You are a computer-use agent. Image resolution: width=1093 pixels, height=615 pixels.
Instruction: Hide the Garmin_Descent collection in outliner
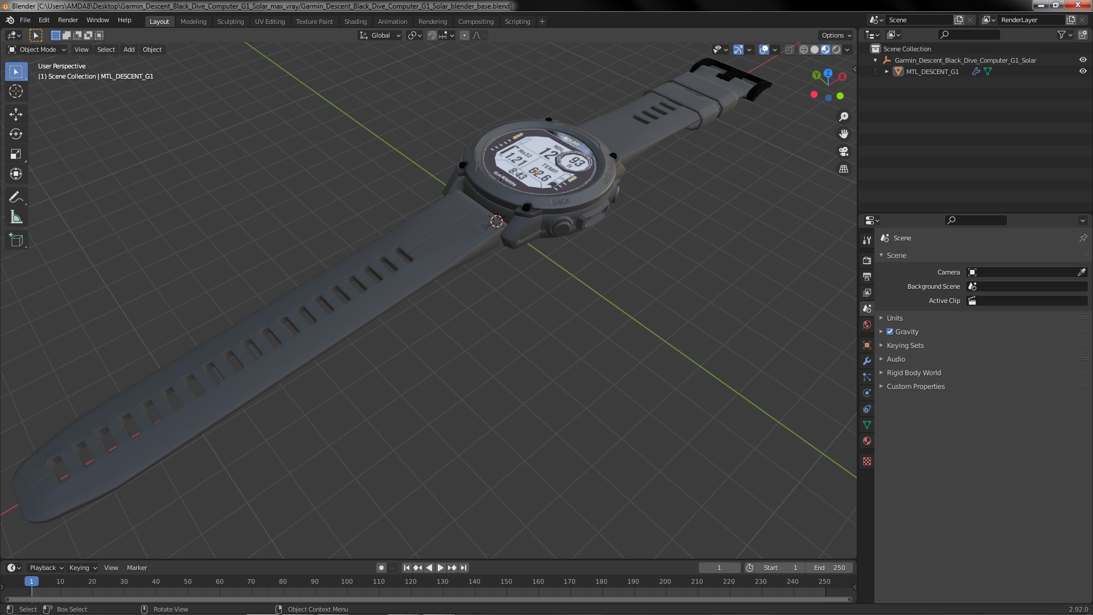(x=1083, y=60)
